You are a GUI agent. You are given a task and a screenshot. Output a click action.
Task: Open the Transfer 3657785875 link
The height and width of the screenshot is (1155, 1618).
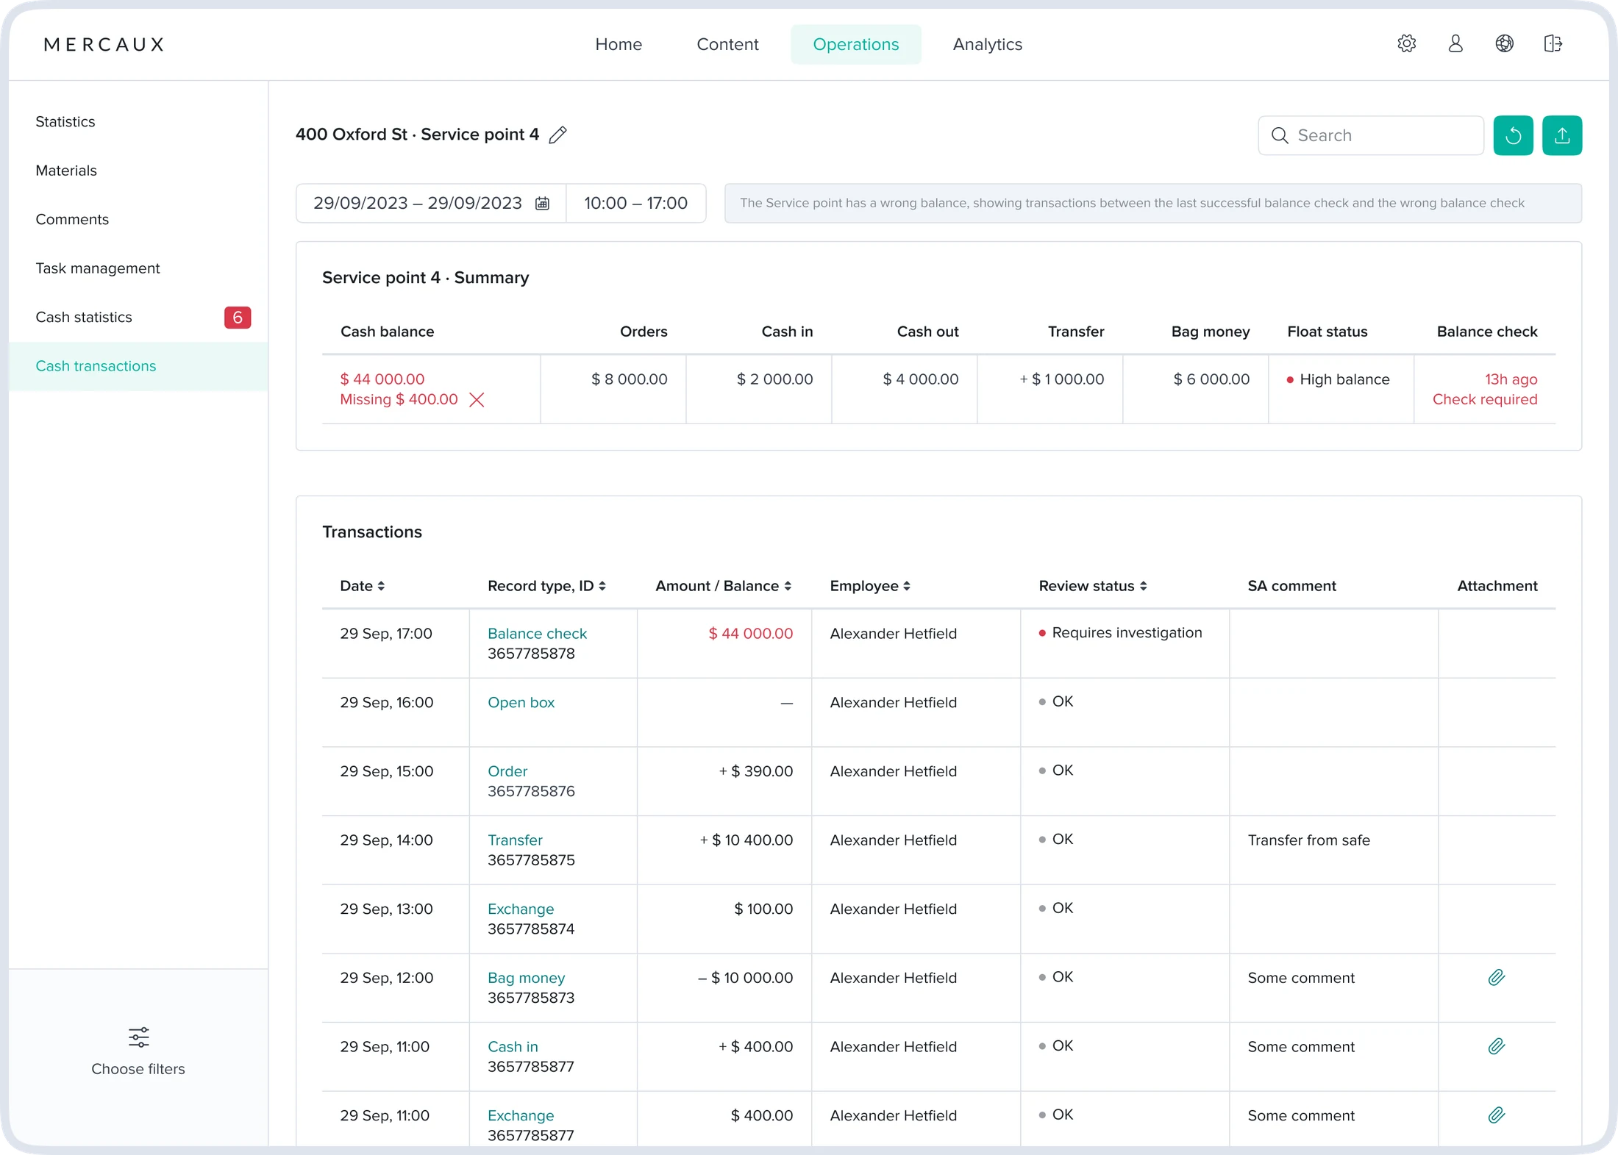click(x=515, y=840)
